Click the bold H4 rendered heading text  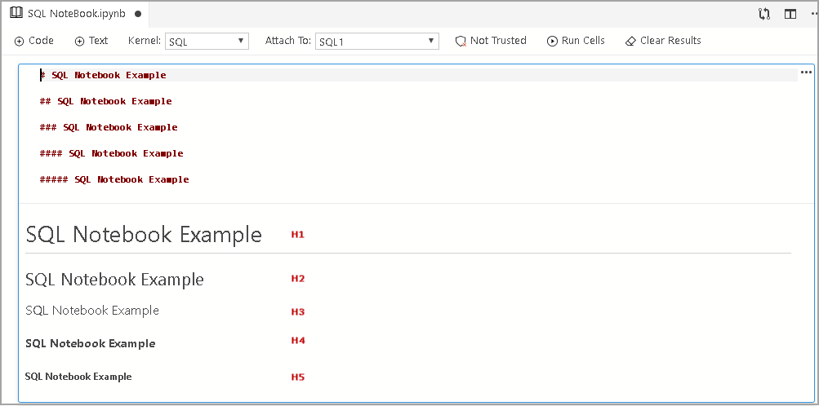[91, 343]
